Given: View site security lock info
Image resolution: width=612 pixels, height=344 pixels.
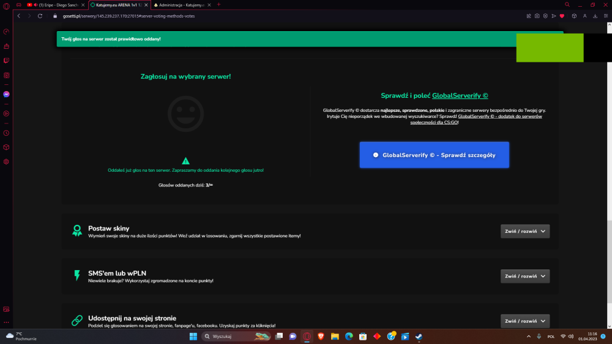Looking at the screenshot, I should click(x=55, y=16).
